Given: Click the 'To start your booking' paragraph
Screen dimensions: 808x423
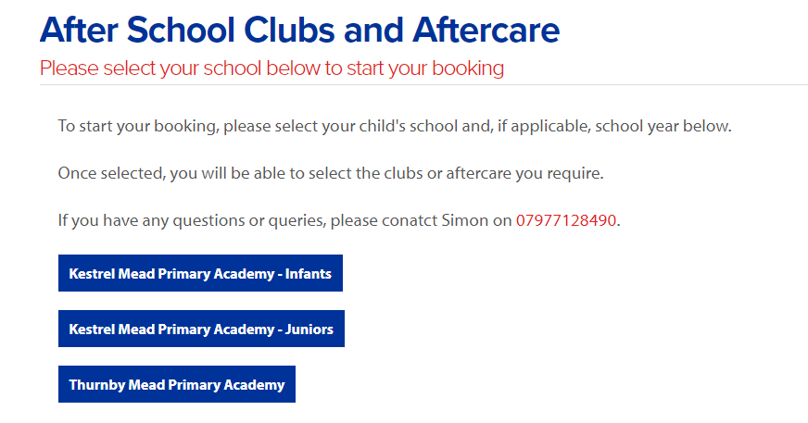Looking at the screenshot, I should coord(395,126).
